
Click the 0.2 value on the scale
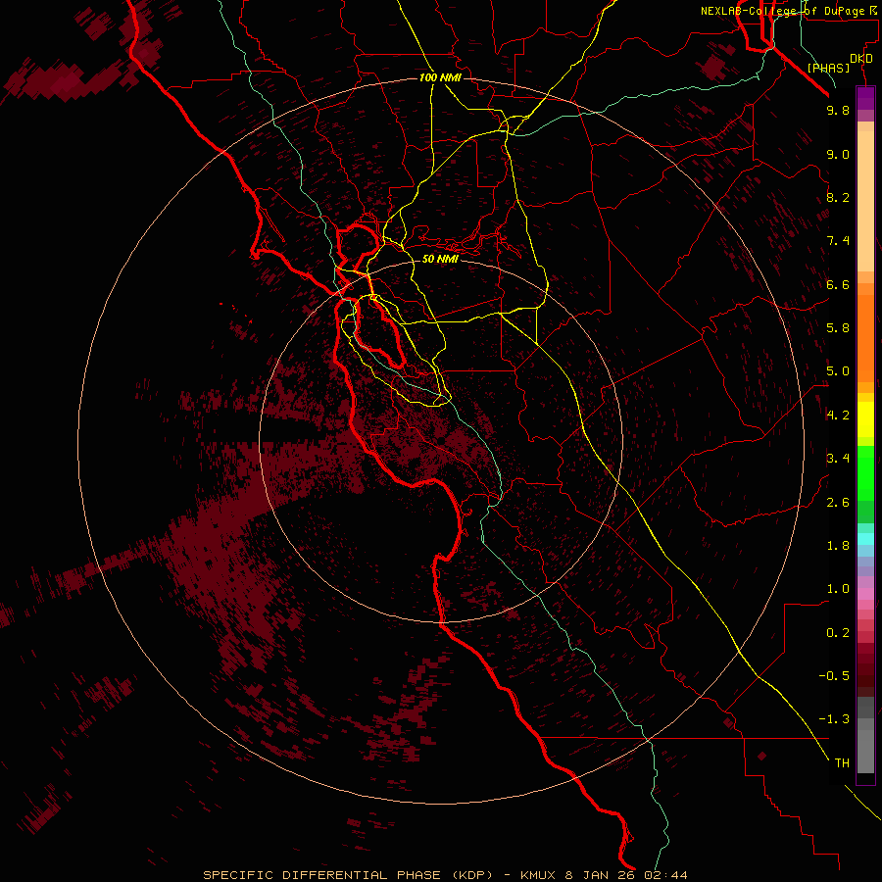838,633
